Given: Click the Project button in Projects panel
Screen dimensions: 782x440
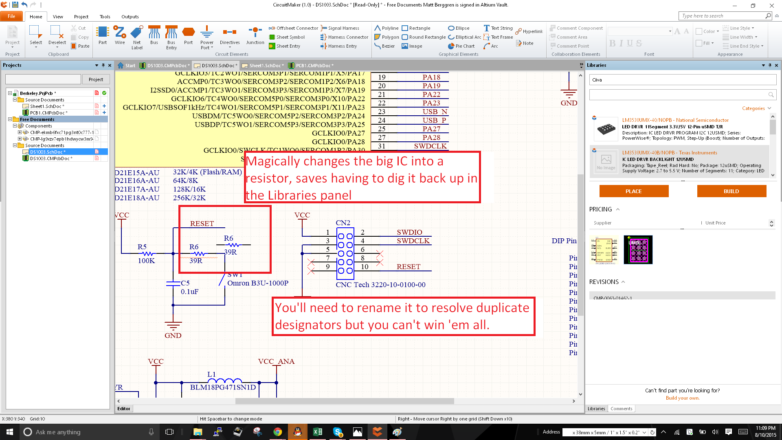Looking at the screenshot, I should pos(96,79).
